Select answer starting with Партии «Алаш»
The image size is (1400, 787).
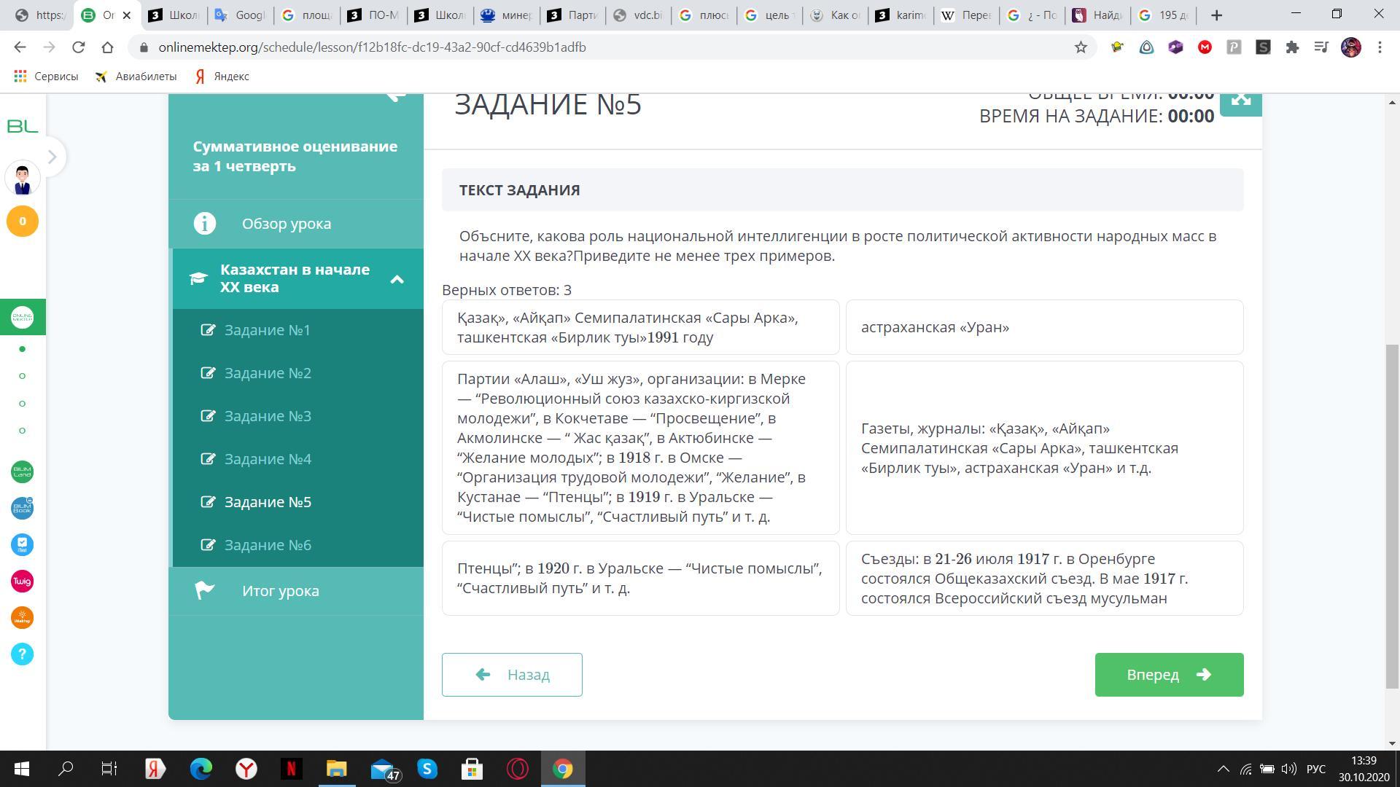[x=640, y=447]
